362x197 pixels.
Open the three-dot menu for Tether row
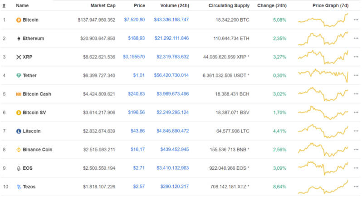coord(356,75)
